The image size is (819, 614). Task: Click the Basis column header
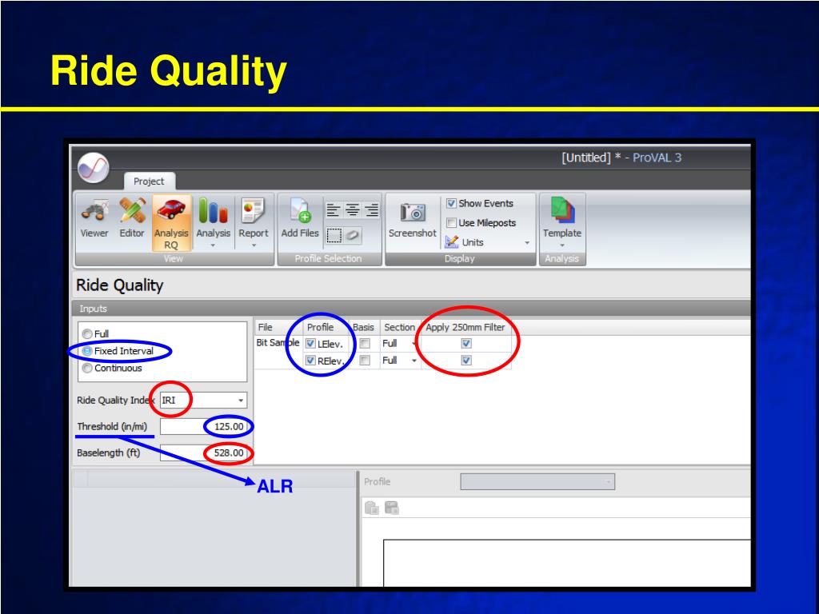tap(364, 327)
